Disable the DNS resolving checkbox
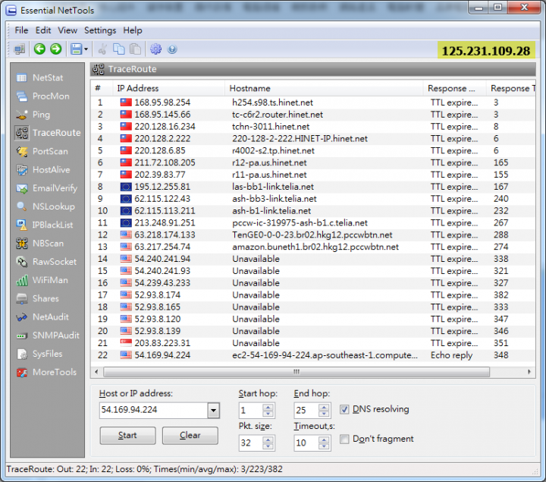The height and width of the screenshot is (482, 546). click(x=344, y=409)
